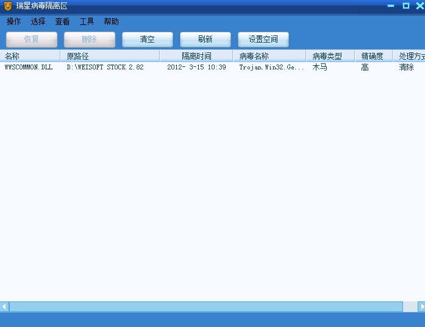Open the 查看 menu

(x=62, y=21)
